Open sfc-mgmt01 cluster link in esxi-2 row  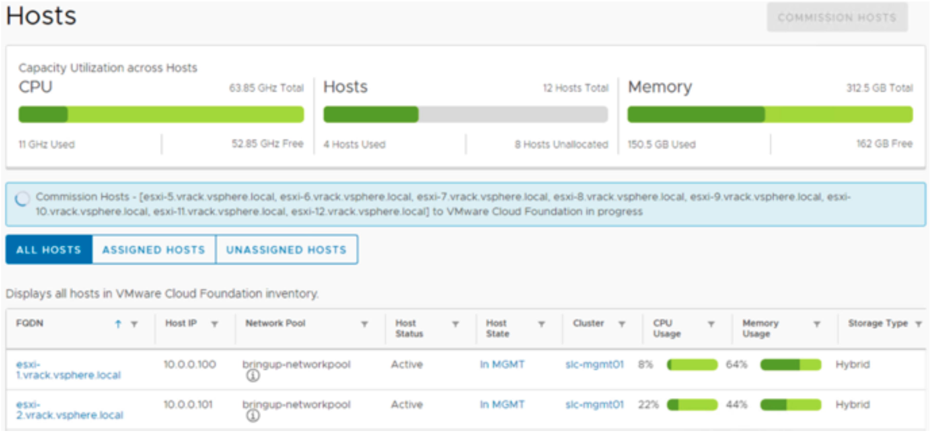click(594, 405)
